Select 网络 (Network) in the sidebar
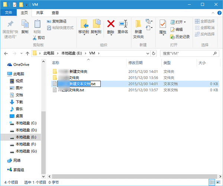The height and width of the screenshot is (186, 223). [x=14, y=160]
